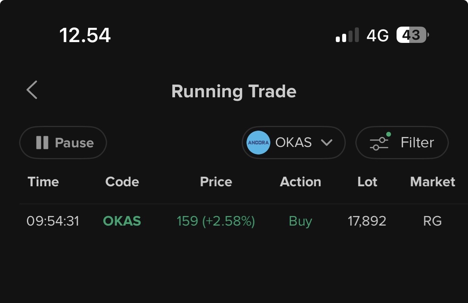Tap the Market column header
Viewport: 468px width, 303px height.
(432, 182)
